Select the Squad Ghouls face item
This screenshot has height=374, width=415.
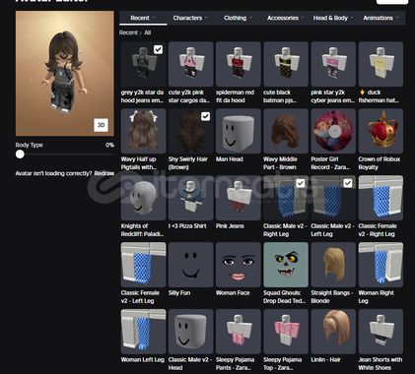tap(286, 265)
